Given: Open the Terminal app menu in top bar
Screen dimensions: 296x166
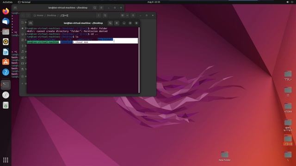Looking at the screenshot, I should click(24, 2).
